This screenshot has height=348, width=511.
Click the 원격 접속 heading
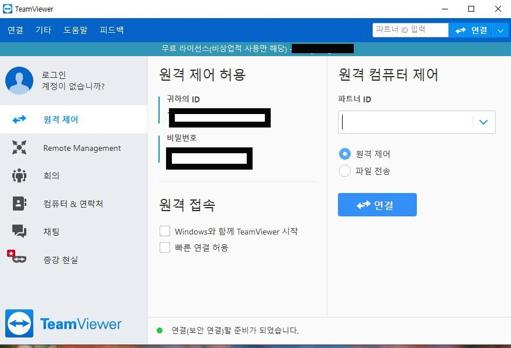tap(187, 205)
